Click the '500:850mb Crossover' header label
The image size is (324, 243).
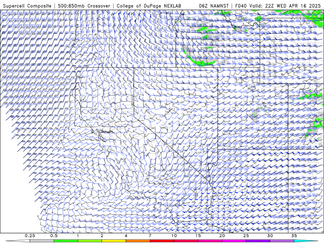coord(84,6)
